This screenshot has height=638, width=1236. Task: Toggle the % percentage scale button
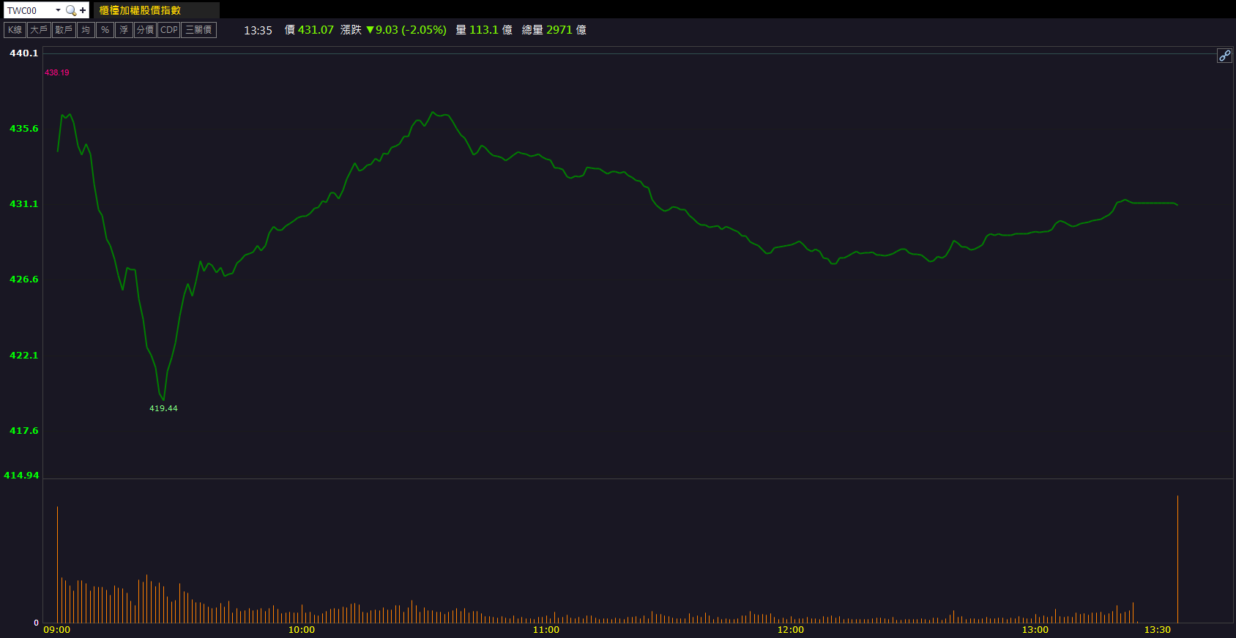pos(105,30)
